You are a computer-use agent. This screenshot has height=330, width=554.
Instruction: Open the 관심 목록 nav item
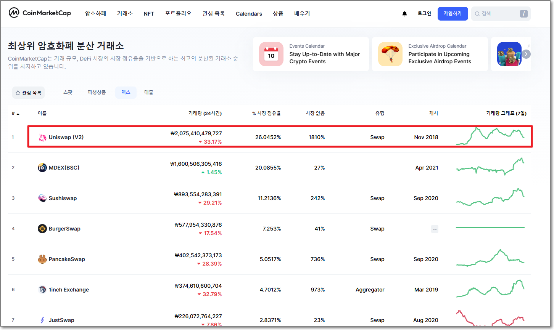pos(214,14)
